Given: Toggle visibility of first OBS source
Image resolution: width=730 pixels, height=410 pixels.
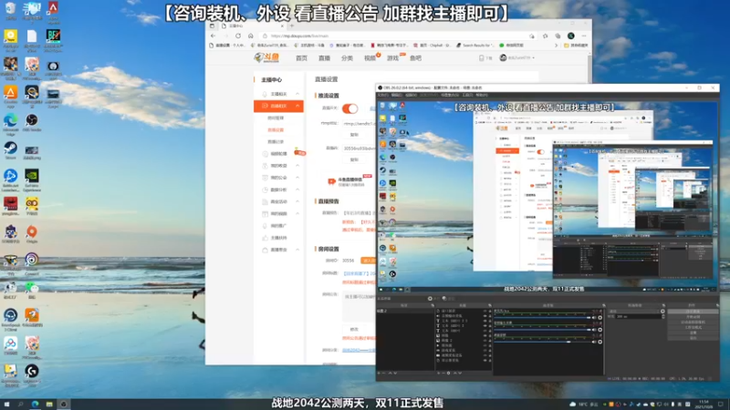Looking at the screenshot, I should (x=485, y=311).
